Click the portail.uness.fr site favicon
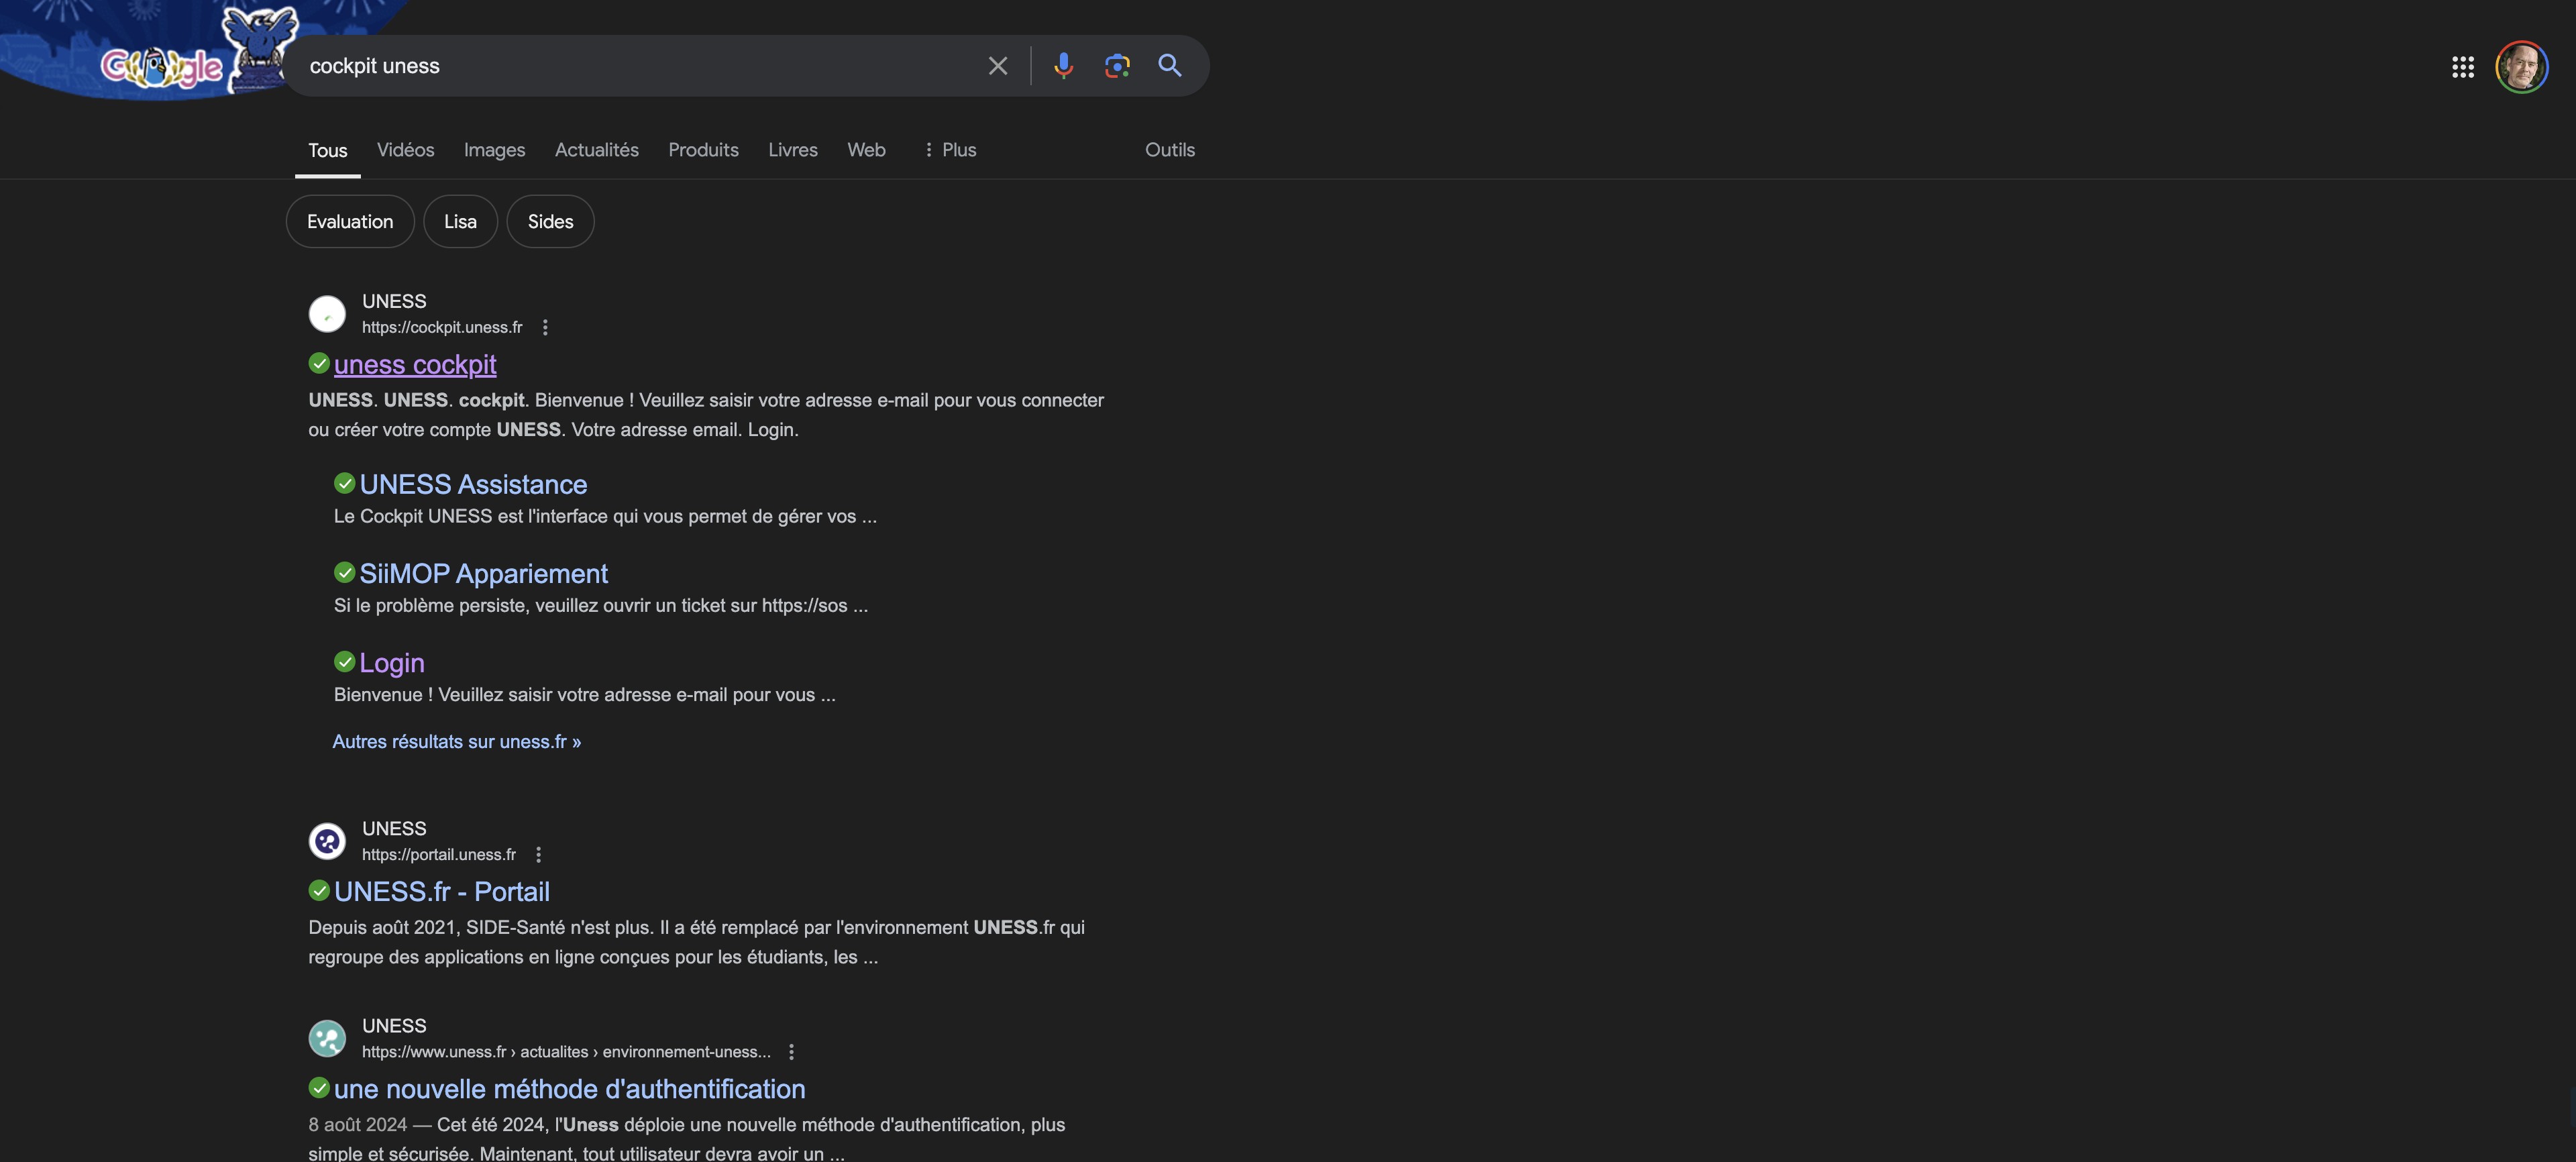Image resolution: width=2576 pixels, height=1162 pixels. (327, 841)
